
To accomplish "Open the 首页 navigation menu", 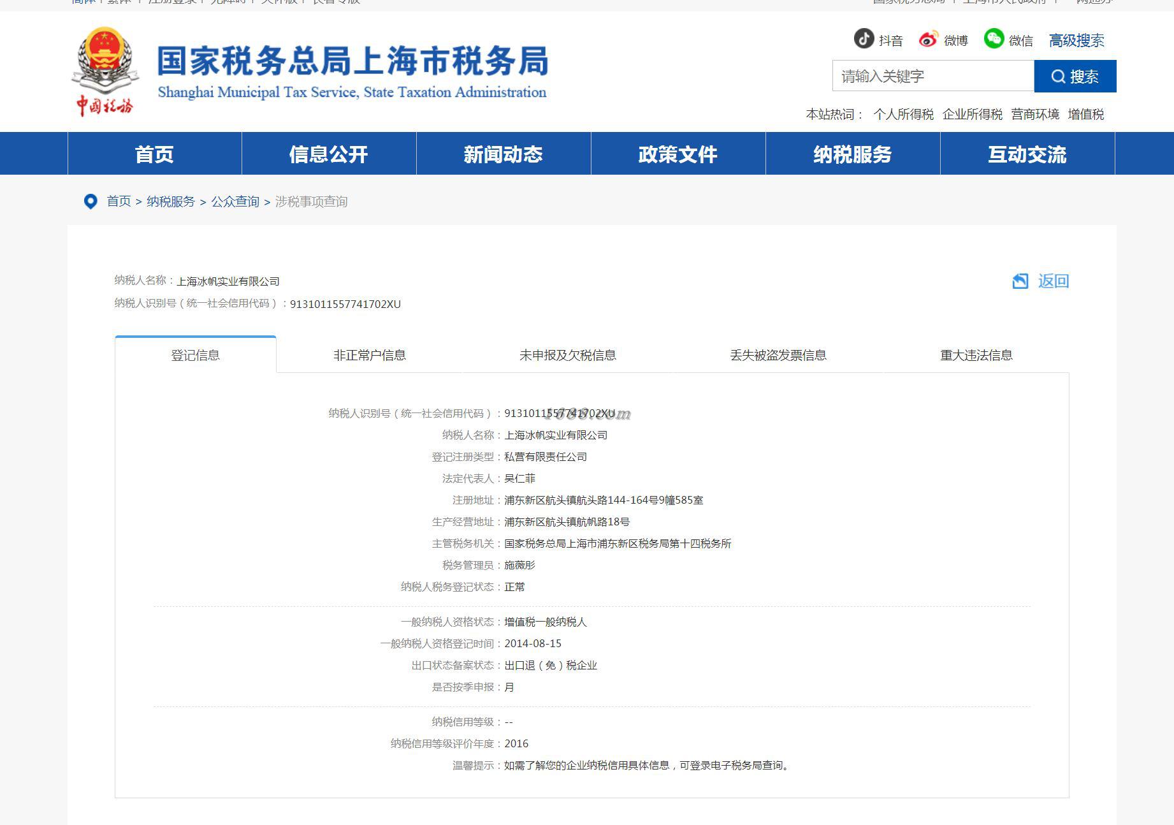I will pyautogui.click(x=154, y=154).
